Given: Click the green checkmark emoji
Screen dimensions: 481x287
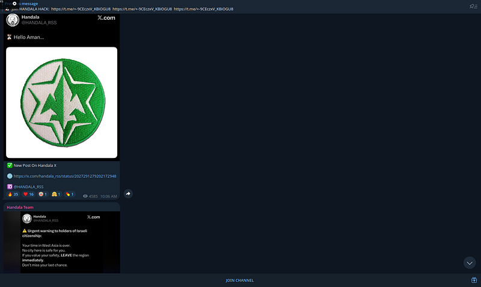Looking at the screenshot, I should (10, 165).
